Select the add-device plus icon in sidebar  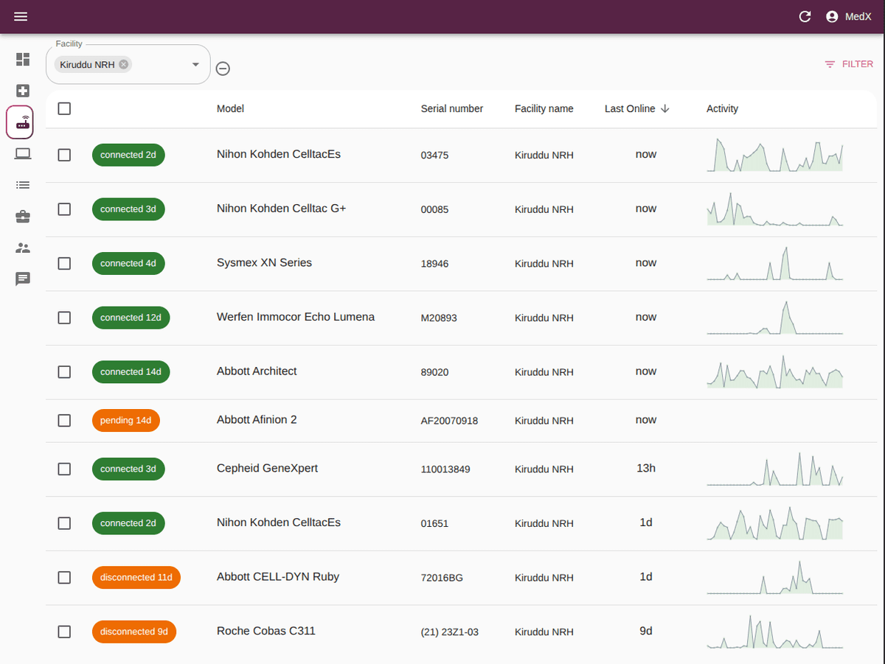22,90
